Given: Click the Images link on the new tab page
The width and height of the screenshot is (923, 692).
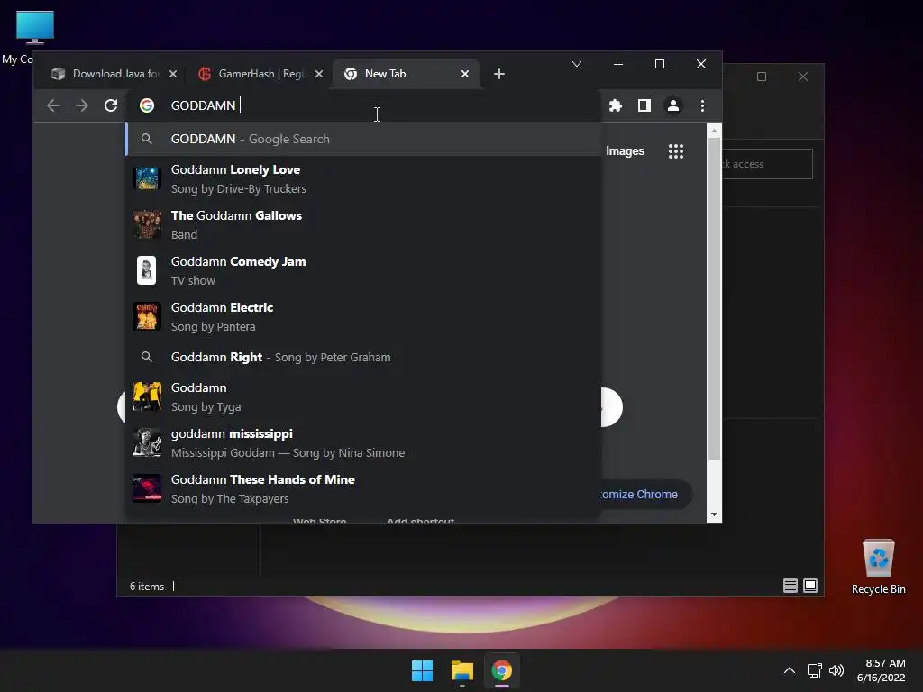Looking at the screenshot, I should (626, 151).
